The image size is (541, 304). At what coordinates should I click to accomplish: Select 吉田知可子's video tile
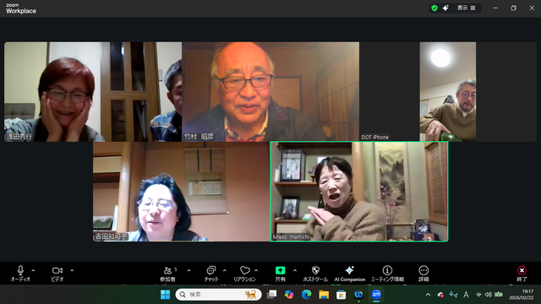(x=181, y=192)
